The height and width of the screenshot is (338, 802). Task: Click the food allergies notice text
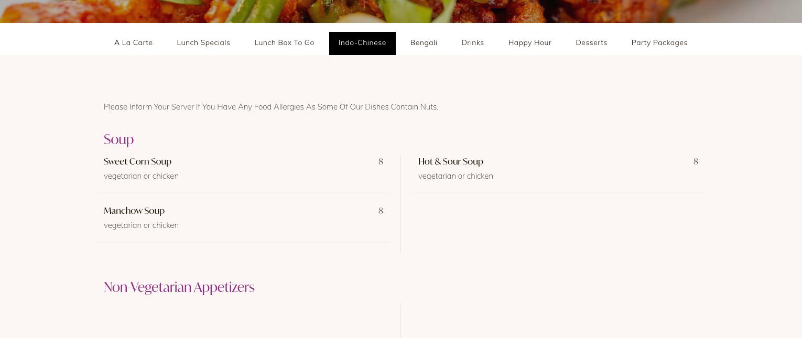click(271, 107)
